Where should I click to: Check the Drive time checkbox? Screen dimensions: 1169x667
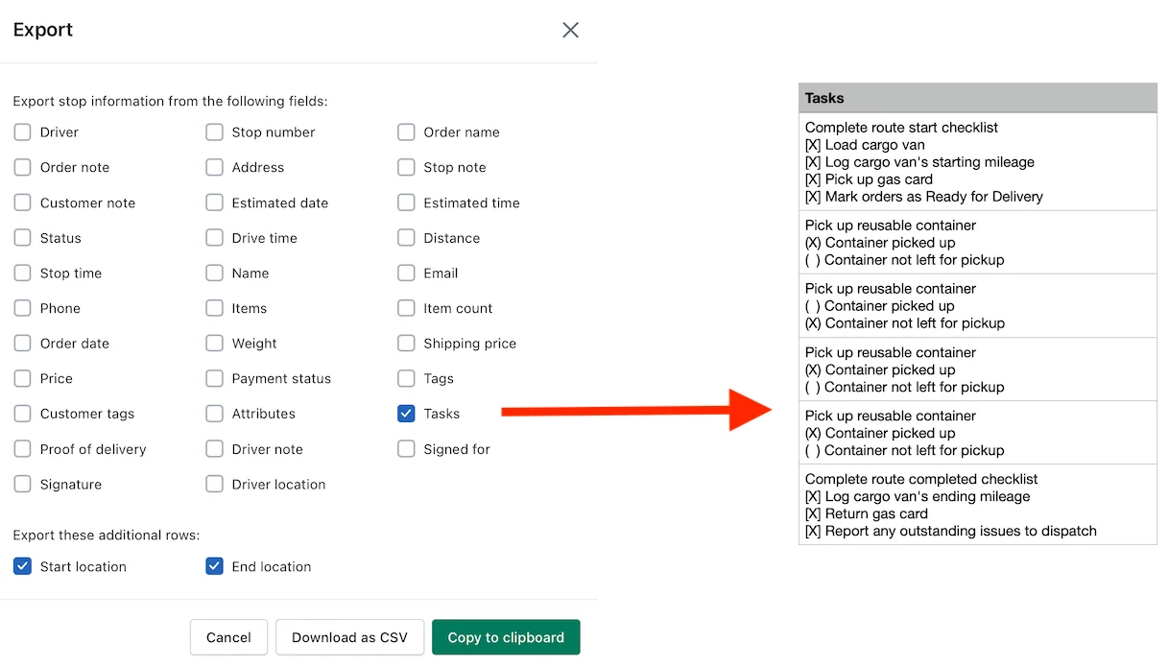pos(214,238)
